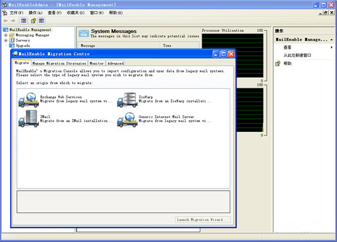Click the Generic Internet Mail Server label
This screenshot has width=337, height=242.
(166, 117)
